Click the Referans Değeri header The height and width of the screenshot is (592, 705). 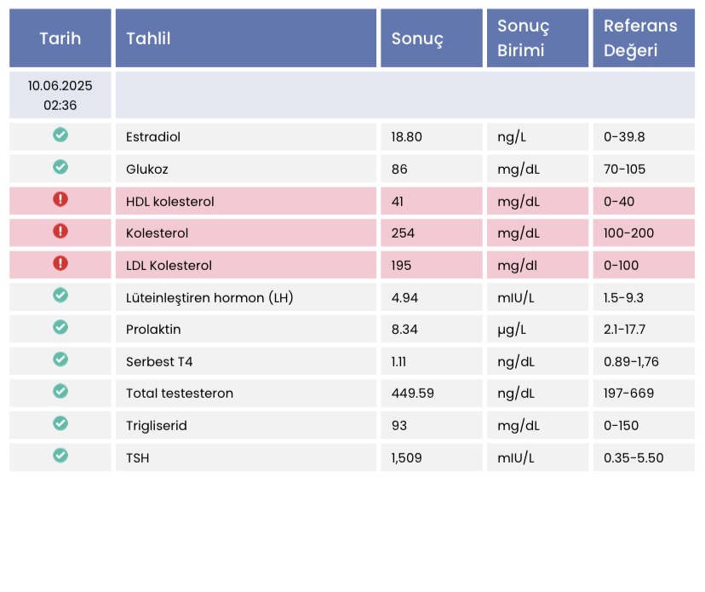(644, 38)
